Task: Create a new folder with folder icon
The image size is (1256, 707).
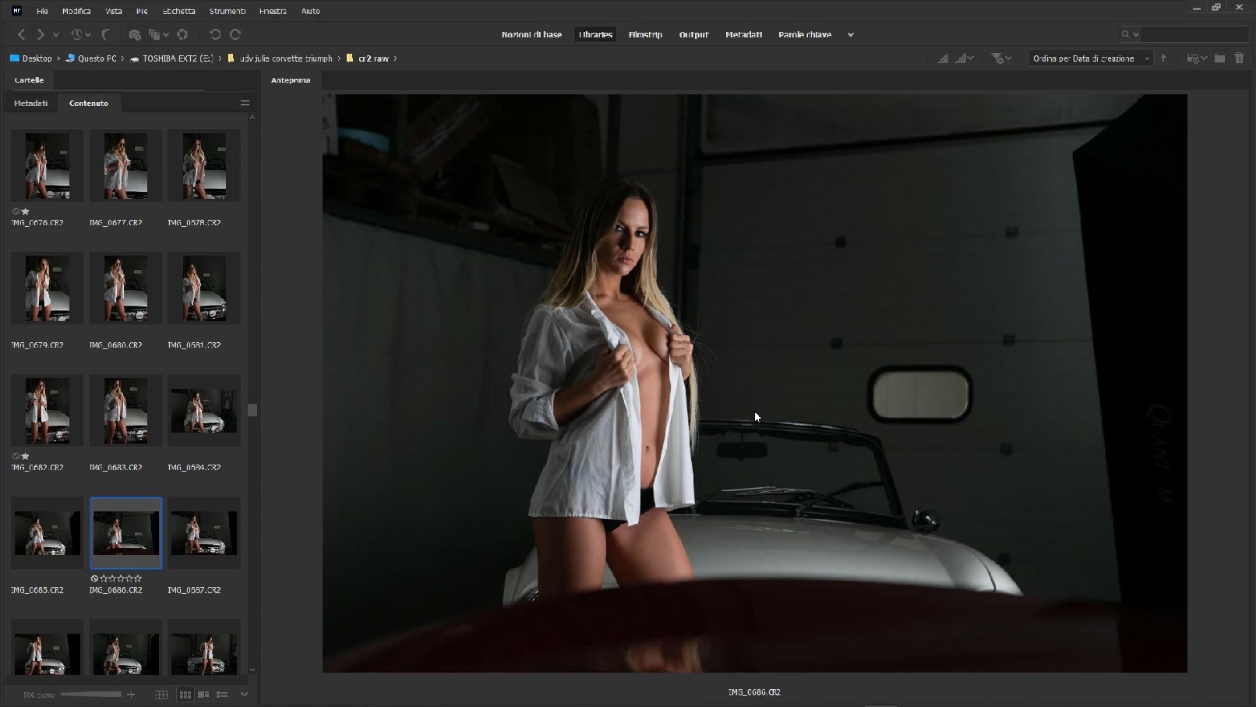Action: (1219, 58)
